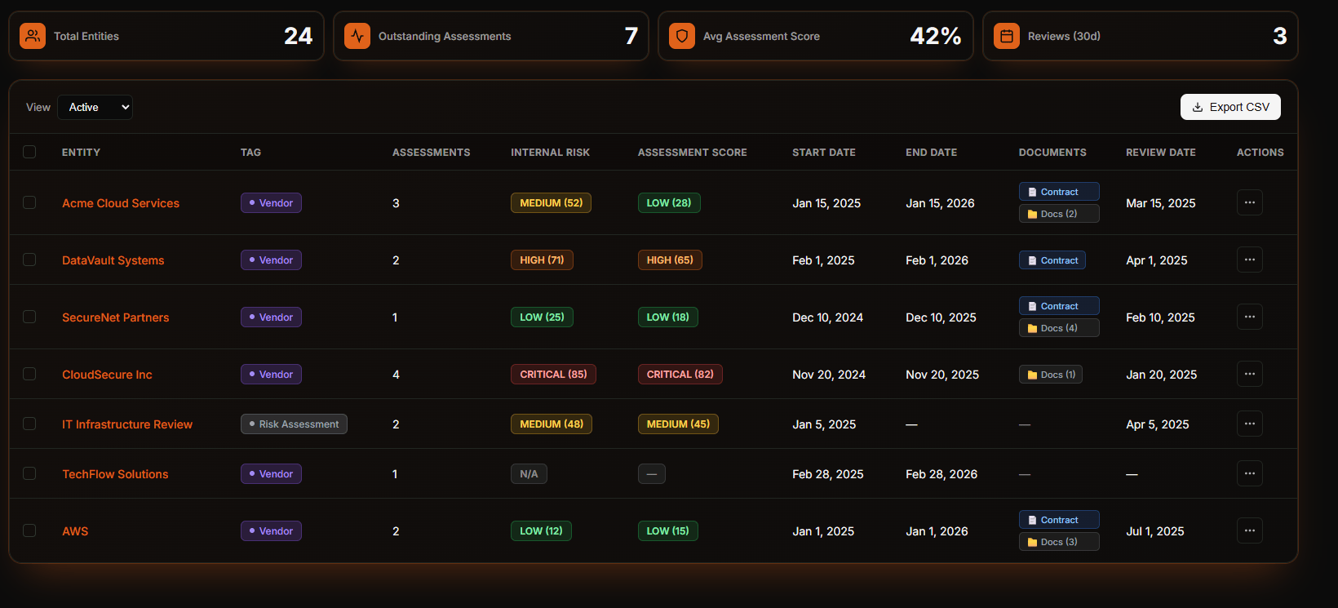
Task: Check the IT Infrastructure Review row checkbox
Action: (x=29, y=424)
